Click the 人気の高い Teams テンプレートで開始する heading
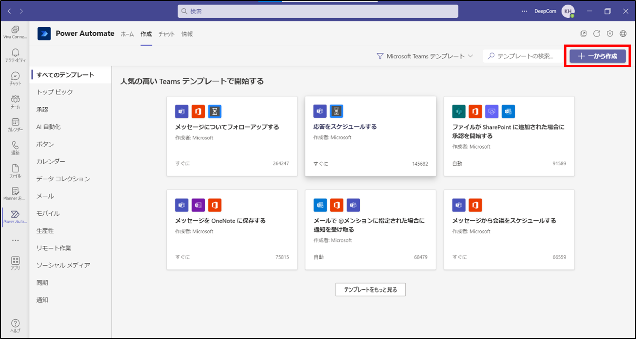Image resolution: width=636 pixels, height=339 pixels. tap(192, 81)
